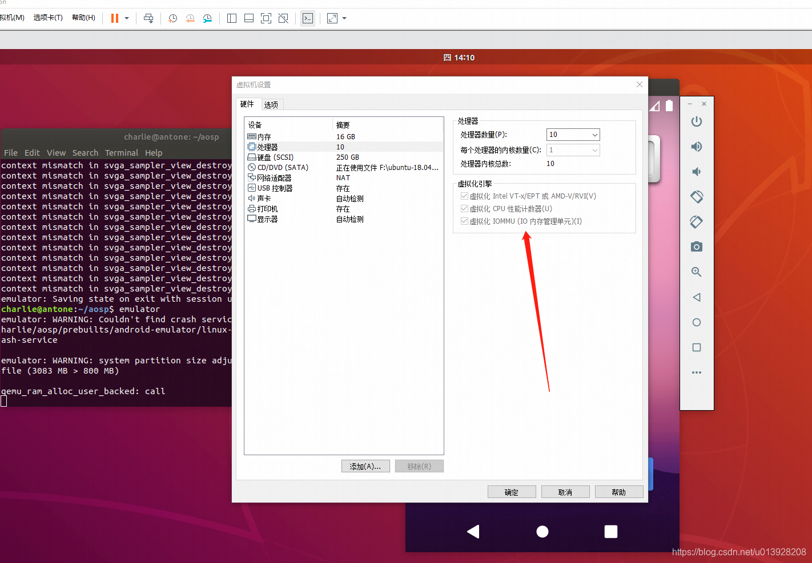Open emulator extended controls (three dots)
Image resolution: width=812 pixels, height=563 pixels.
pyautogui.click(x=697, y=372)
